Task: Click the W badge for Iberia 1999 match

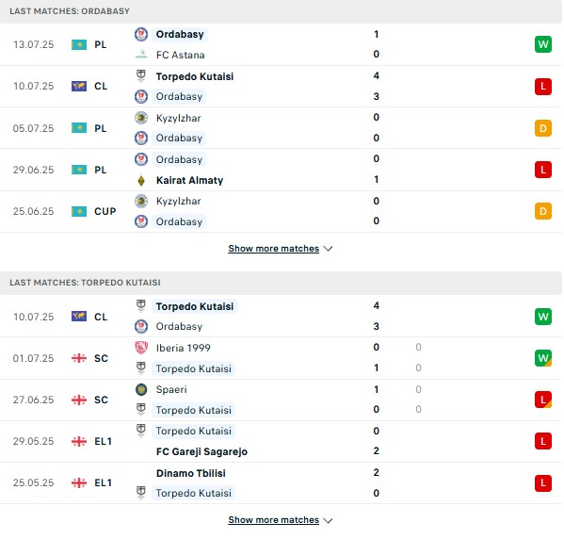Action: click(x=542, y=358)
